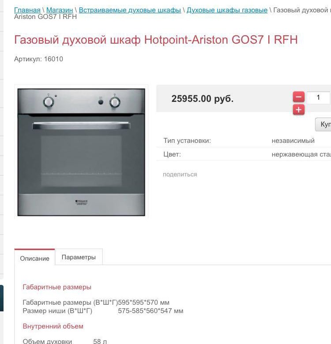
Task: Switch to the Параметры tab
Action: (79, 257)
